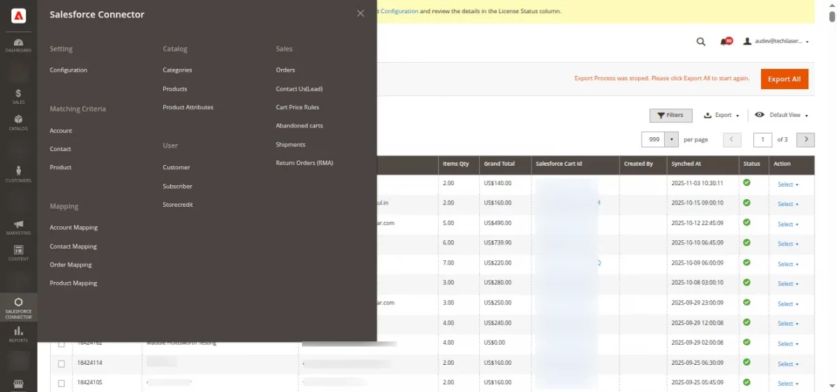Open Product Mapping
837x392 pixels.
[73, 283]
